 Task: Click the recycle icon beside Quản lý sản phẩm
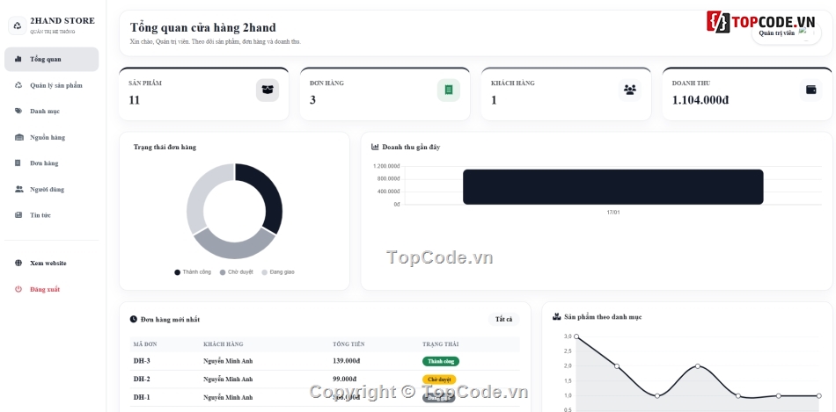(18, 85)
